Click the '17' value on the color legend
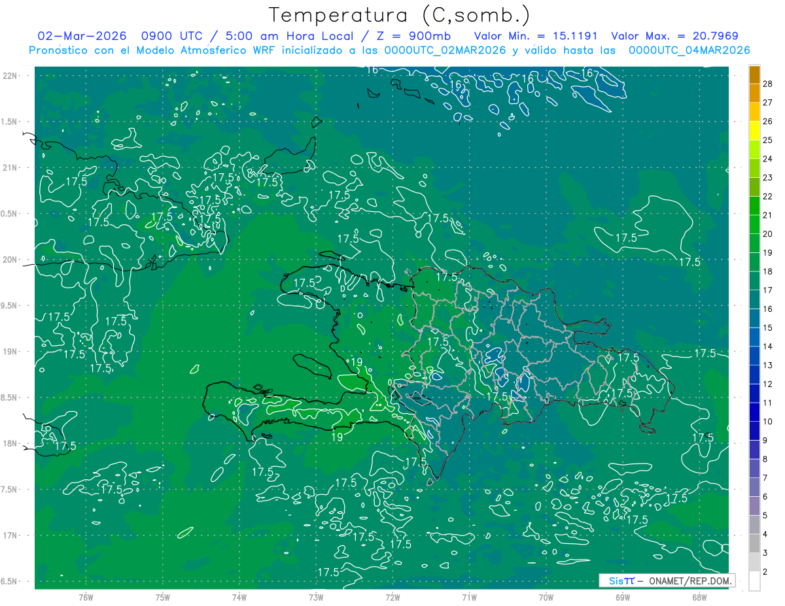Screen dimensions: 785x606 tap(768, 290)
